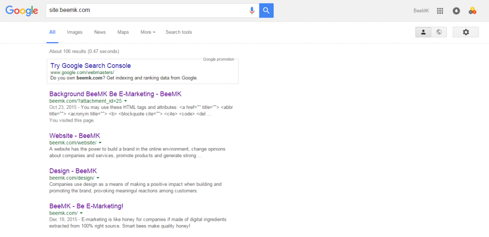Click the Google logo
The image size is (489, 237).
tap(21, 11)
